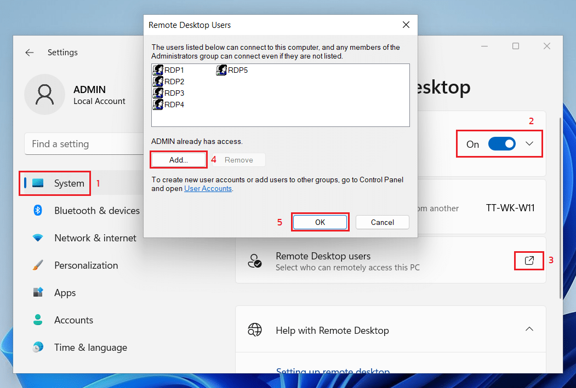Screen dimensions: 576x388
Task: Toggle the Remote Desktop On switch
Action: (x=502, y=144)
